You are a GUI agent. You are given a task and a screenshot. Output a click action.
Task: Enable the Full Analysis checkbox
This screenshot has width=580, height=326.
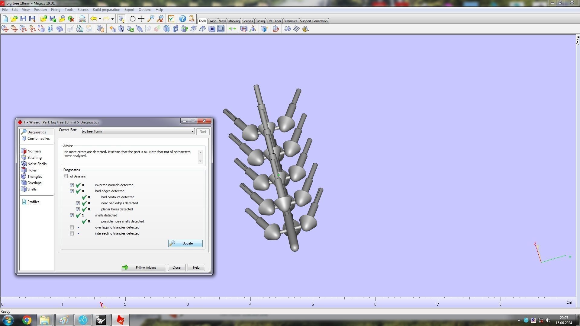coord(66,176)
